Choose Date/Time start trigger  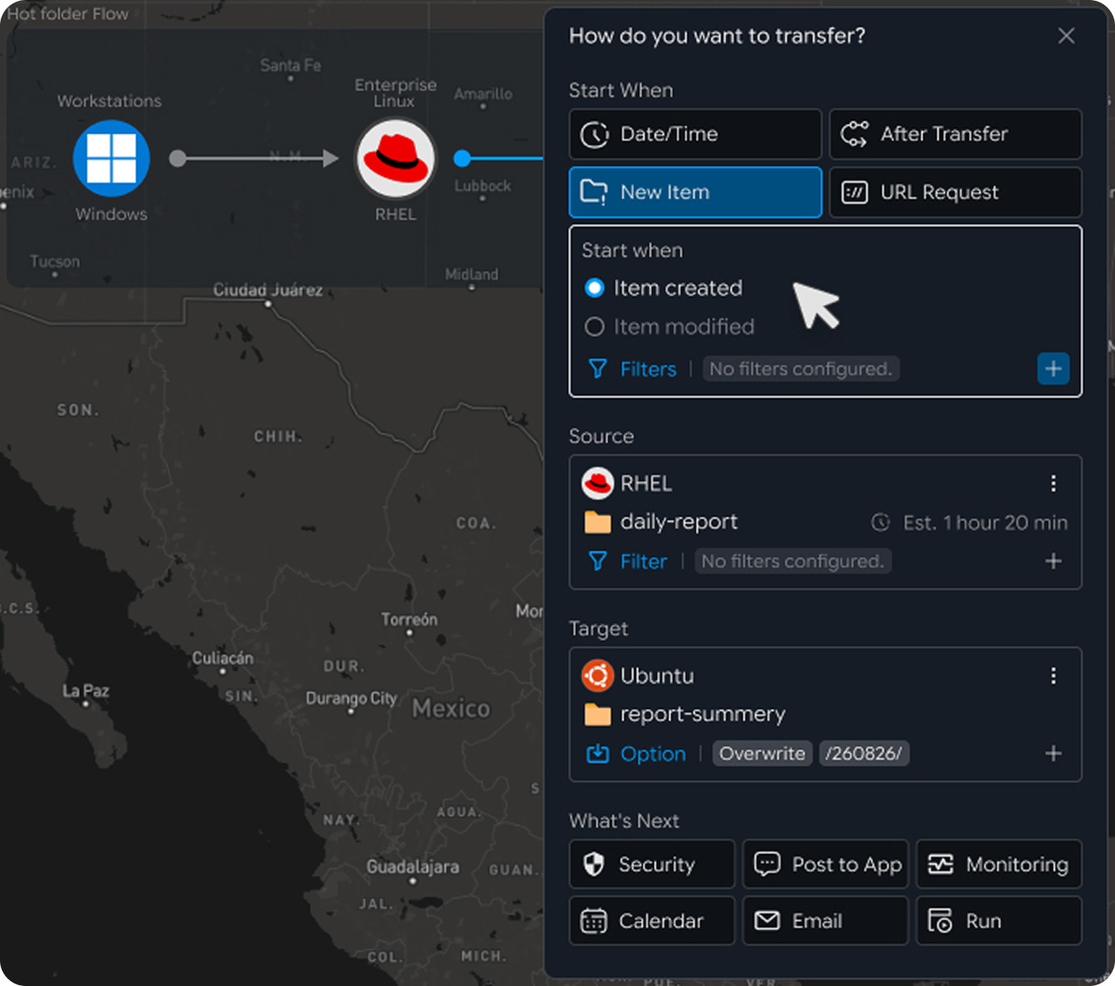pos(696,134)
